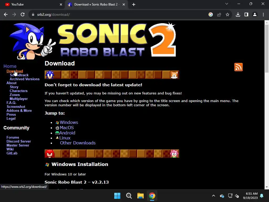
Task: Open the notification bell icon
Action: pyautogui.click(x=262, y=196)
